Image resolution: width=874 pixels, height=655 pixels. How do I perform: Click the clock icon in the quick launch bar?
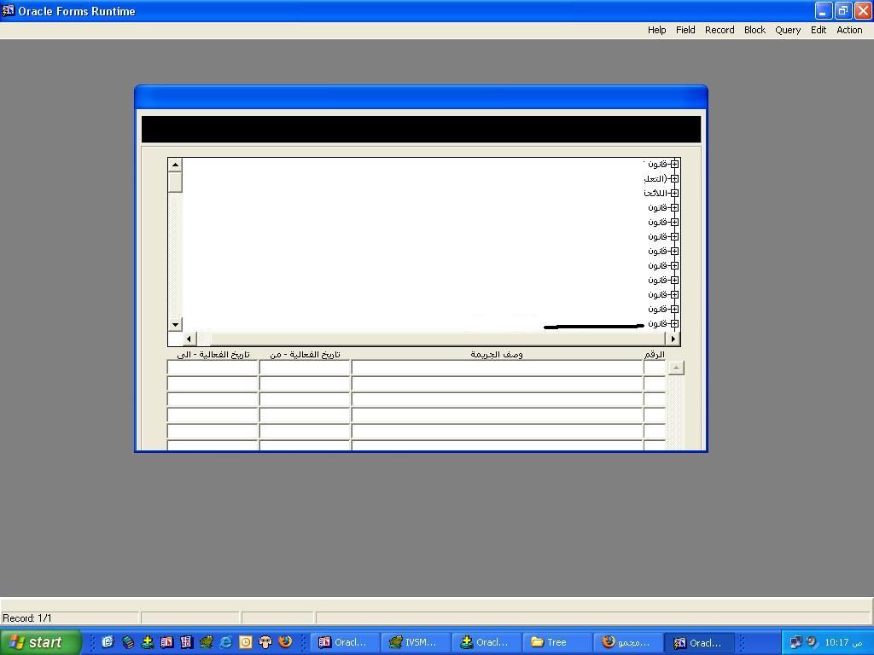pyautogui.click(x=246, y=642)
